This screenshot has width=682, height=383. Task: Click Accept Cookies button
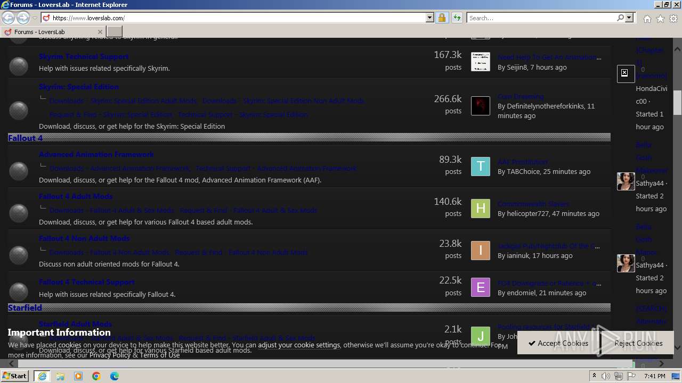pyautogui.click(x=558, y=343)
